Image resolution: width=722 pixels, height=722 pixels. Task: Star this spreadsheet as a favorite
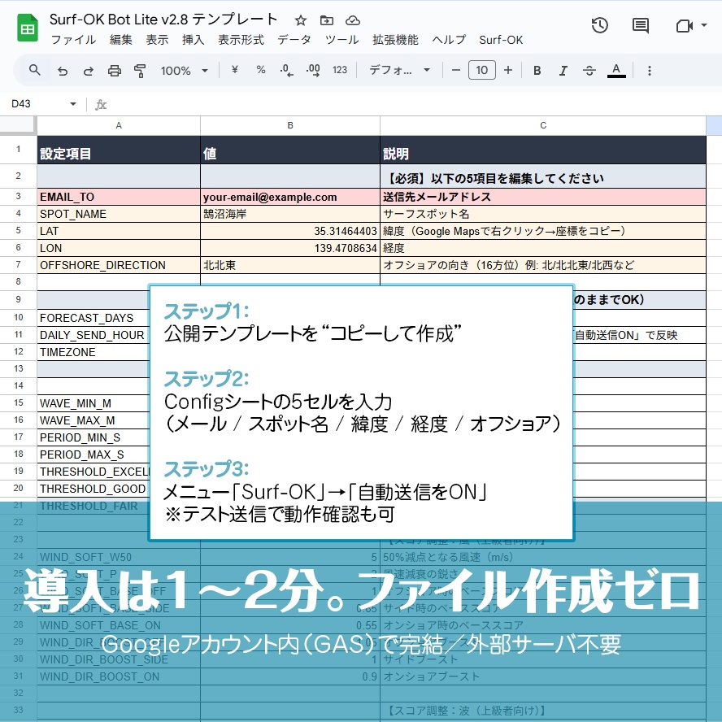point(300,20)
